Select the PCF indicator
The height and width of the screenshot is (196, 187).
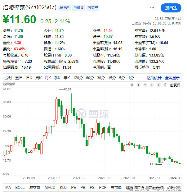click(x=102, y=188)
